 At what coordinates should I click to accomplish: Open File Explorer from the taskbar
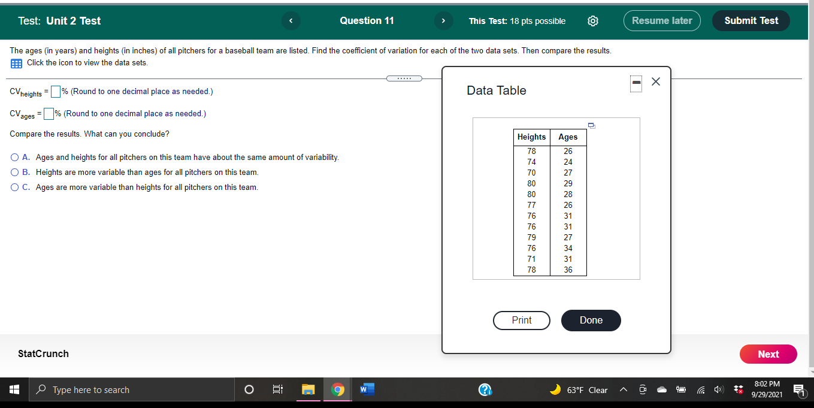(308, 389)
